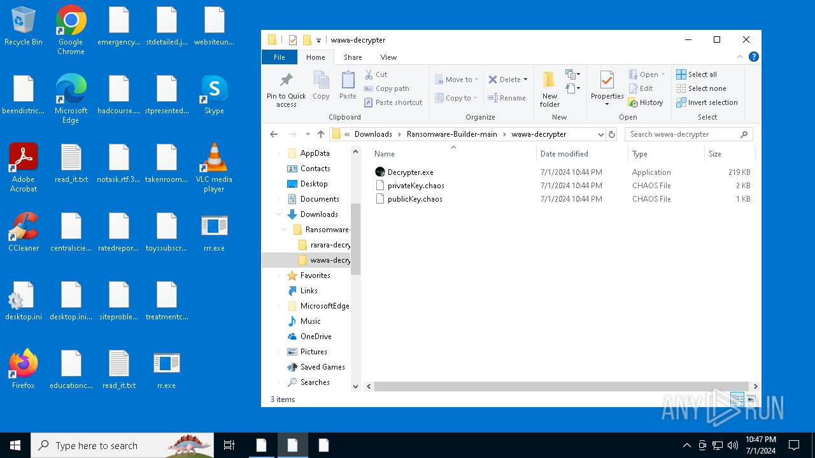Open Properties from the ribbon

click(607, 89)
